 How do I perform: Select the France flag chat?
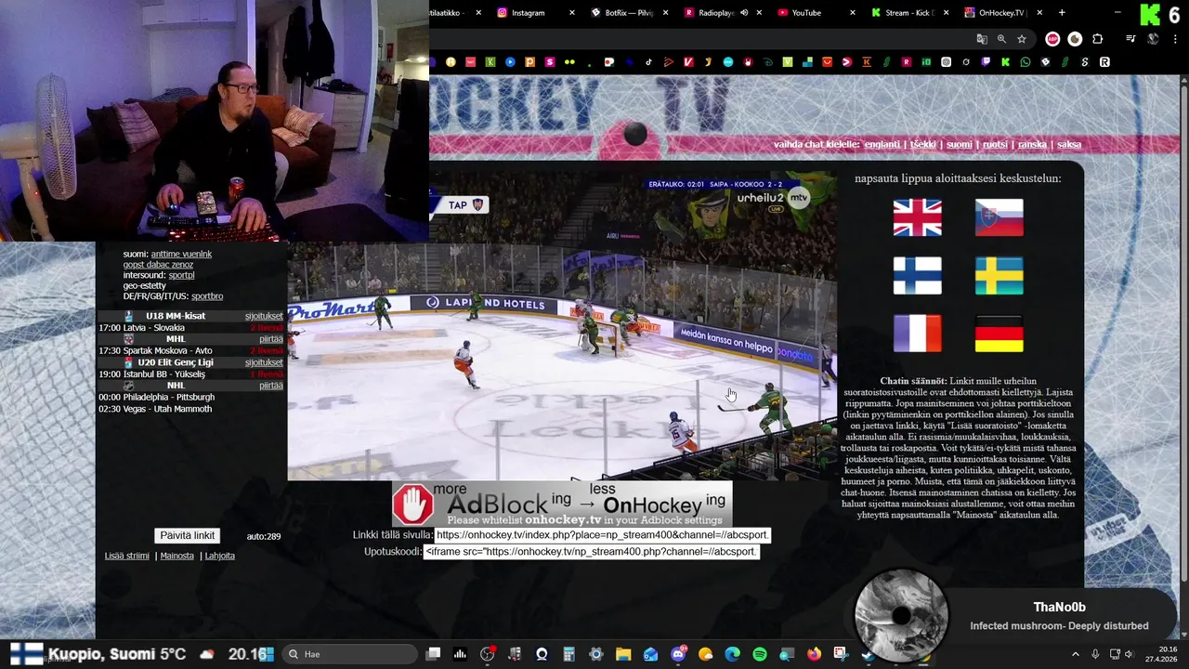918,334
